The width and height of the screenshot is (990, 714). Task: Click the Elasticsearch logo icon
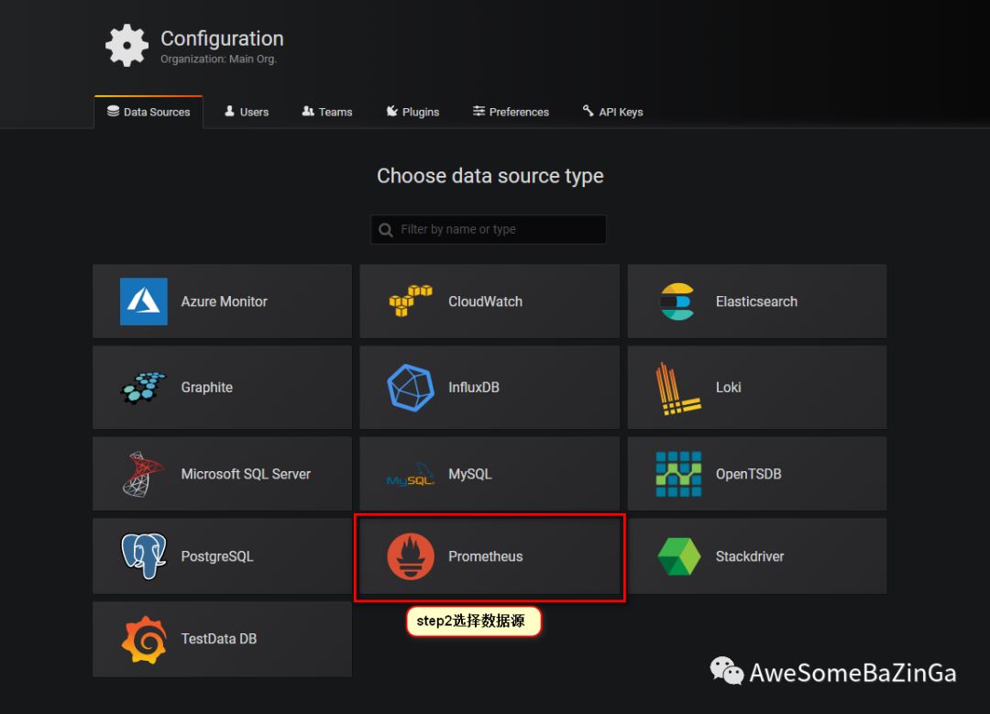click(x=677, y=302)
